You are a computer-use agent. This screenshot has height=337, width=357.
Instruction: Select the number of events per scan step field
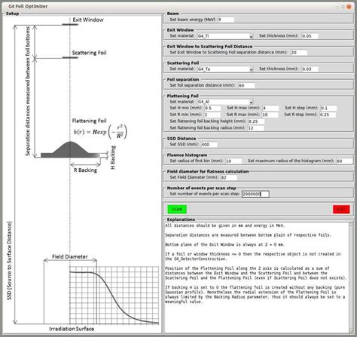point(255,194)
